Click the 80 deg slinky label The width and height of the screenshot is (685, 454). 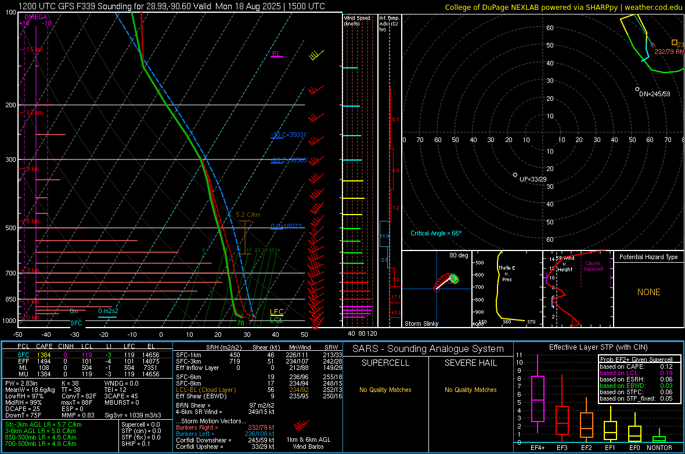[458, 255]
